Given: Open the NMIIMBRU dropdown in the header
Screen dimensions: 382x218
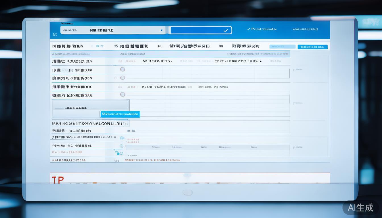Looking at the screenshot, I should [x=161, y=30].
